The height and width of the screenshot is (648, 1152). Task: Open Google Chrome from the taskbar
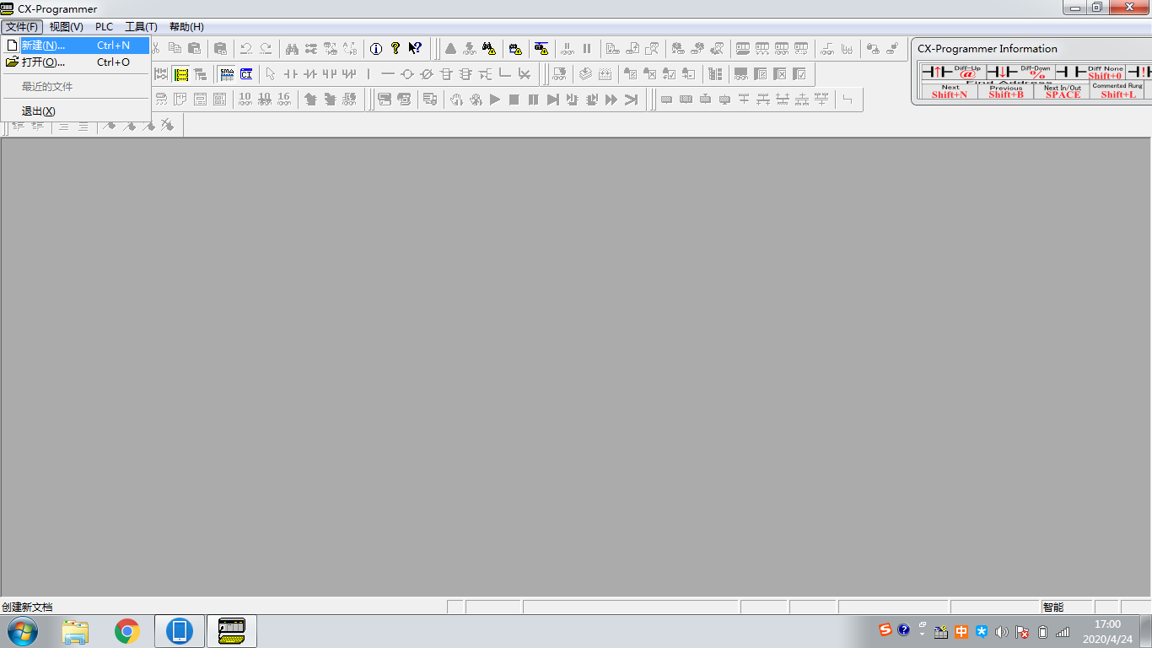[127, 631]
